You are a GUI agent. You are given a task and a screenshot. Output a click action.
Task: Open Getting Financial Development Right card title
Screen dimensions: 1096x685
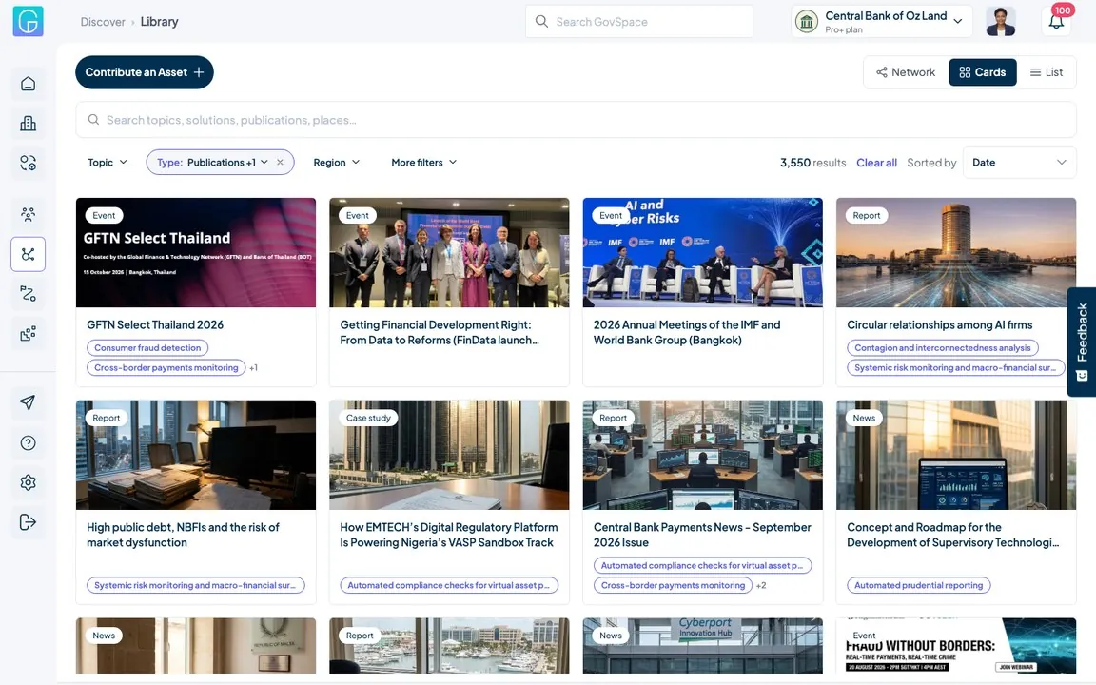[x=440, y=333]
